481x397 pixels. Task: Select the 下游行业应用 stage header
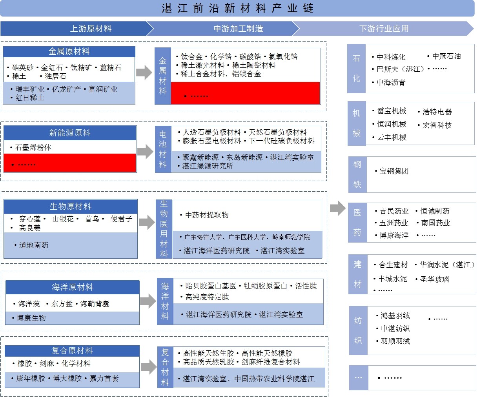[383, 29]
